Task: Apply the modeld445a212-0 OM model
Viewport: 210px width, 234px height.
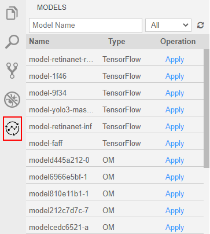Action: click(175, 160)
